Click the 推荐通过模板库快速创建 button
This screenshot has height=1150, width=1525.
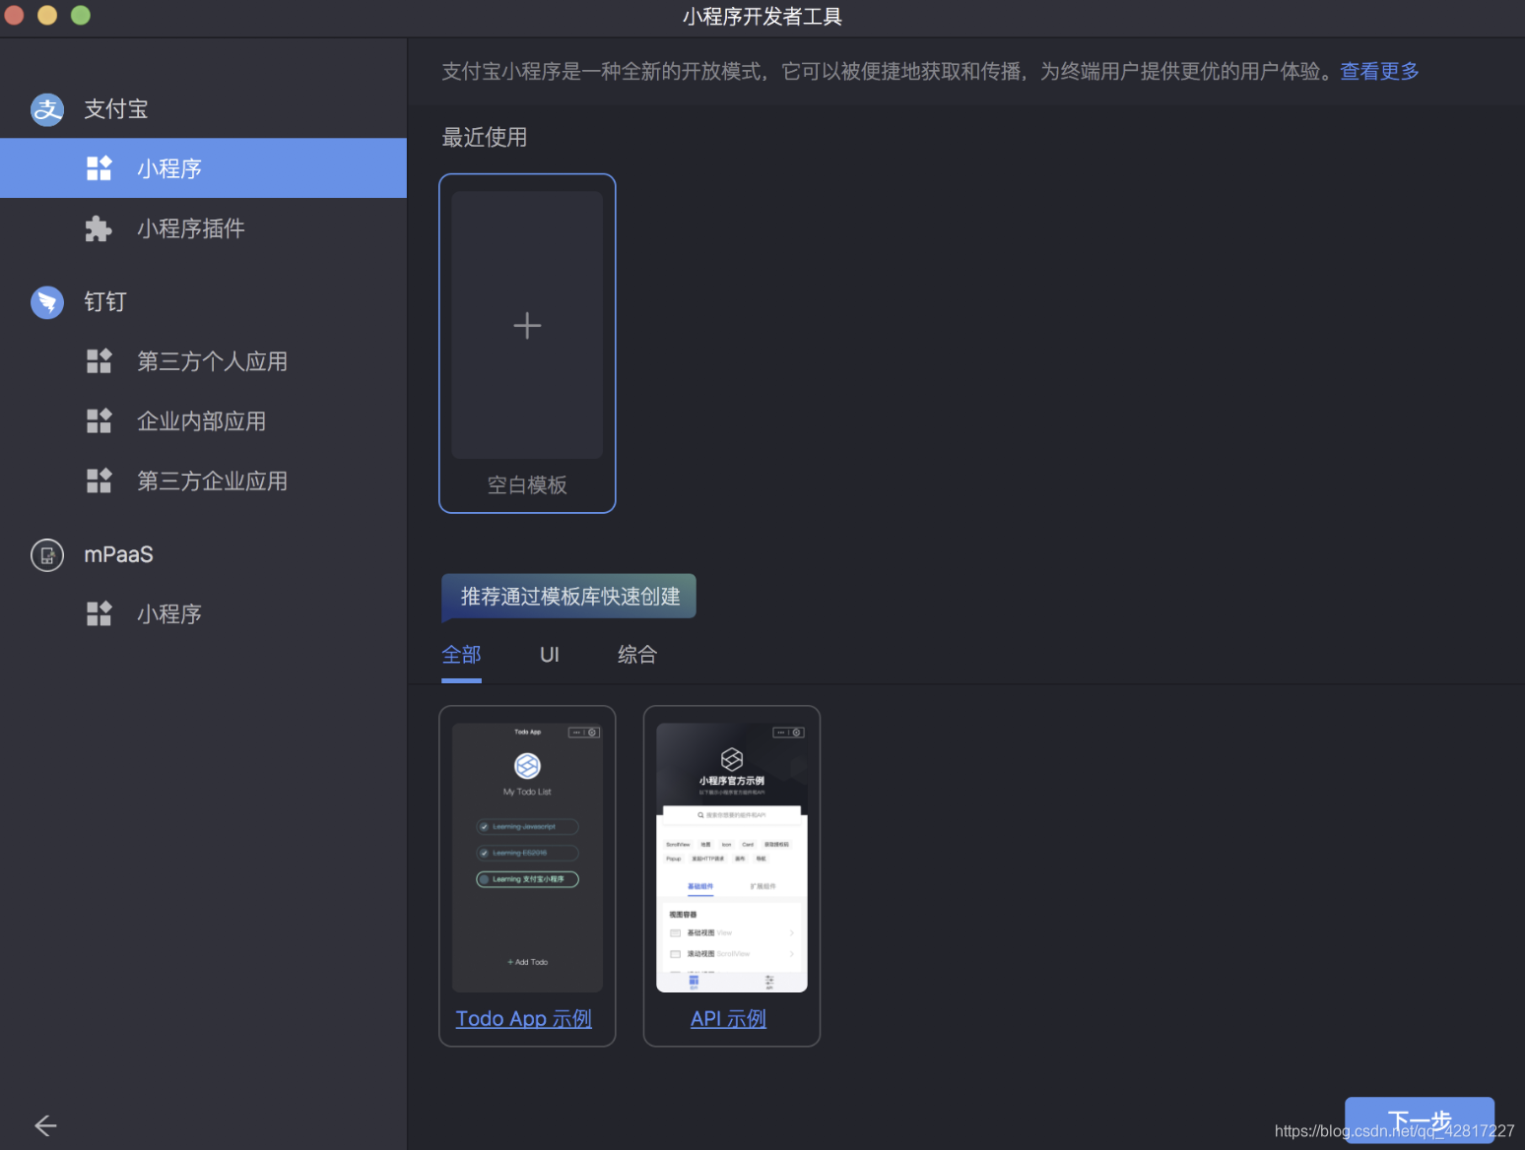point(568,597)
